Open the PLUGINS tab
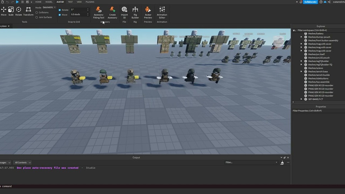The image size is (345, 194). 90,2
